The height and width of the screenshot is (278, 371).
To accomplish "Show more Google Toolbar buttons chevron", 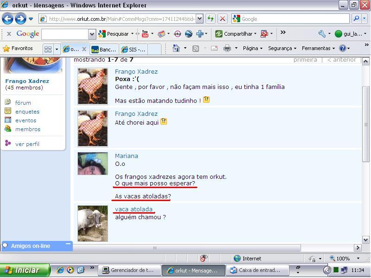I will [283, 32].
